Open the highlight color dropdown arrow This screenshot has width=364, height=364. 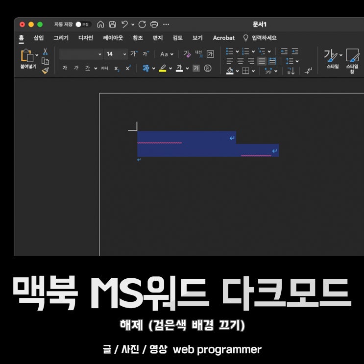pos(170,68)
